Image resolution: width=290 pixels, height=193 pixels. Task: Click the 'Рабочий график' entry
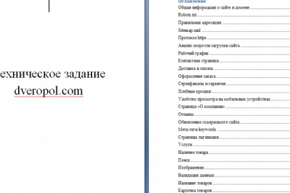[x=193, y=53]
